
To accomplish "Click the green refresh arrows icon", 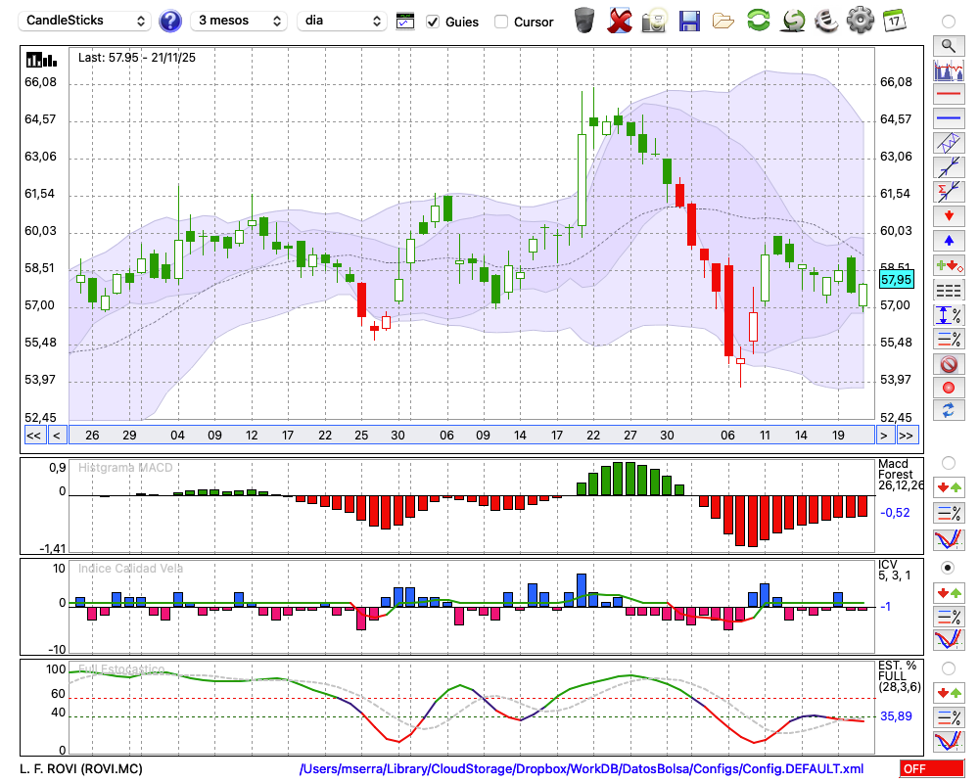I will [758, 21].
